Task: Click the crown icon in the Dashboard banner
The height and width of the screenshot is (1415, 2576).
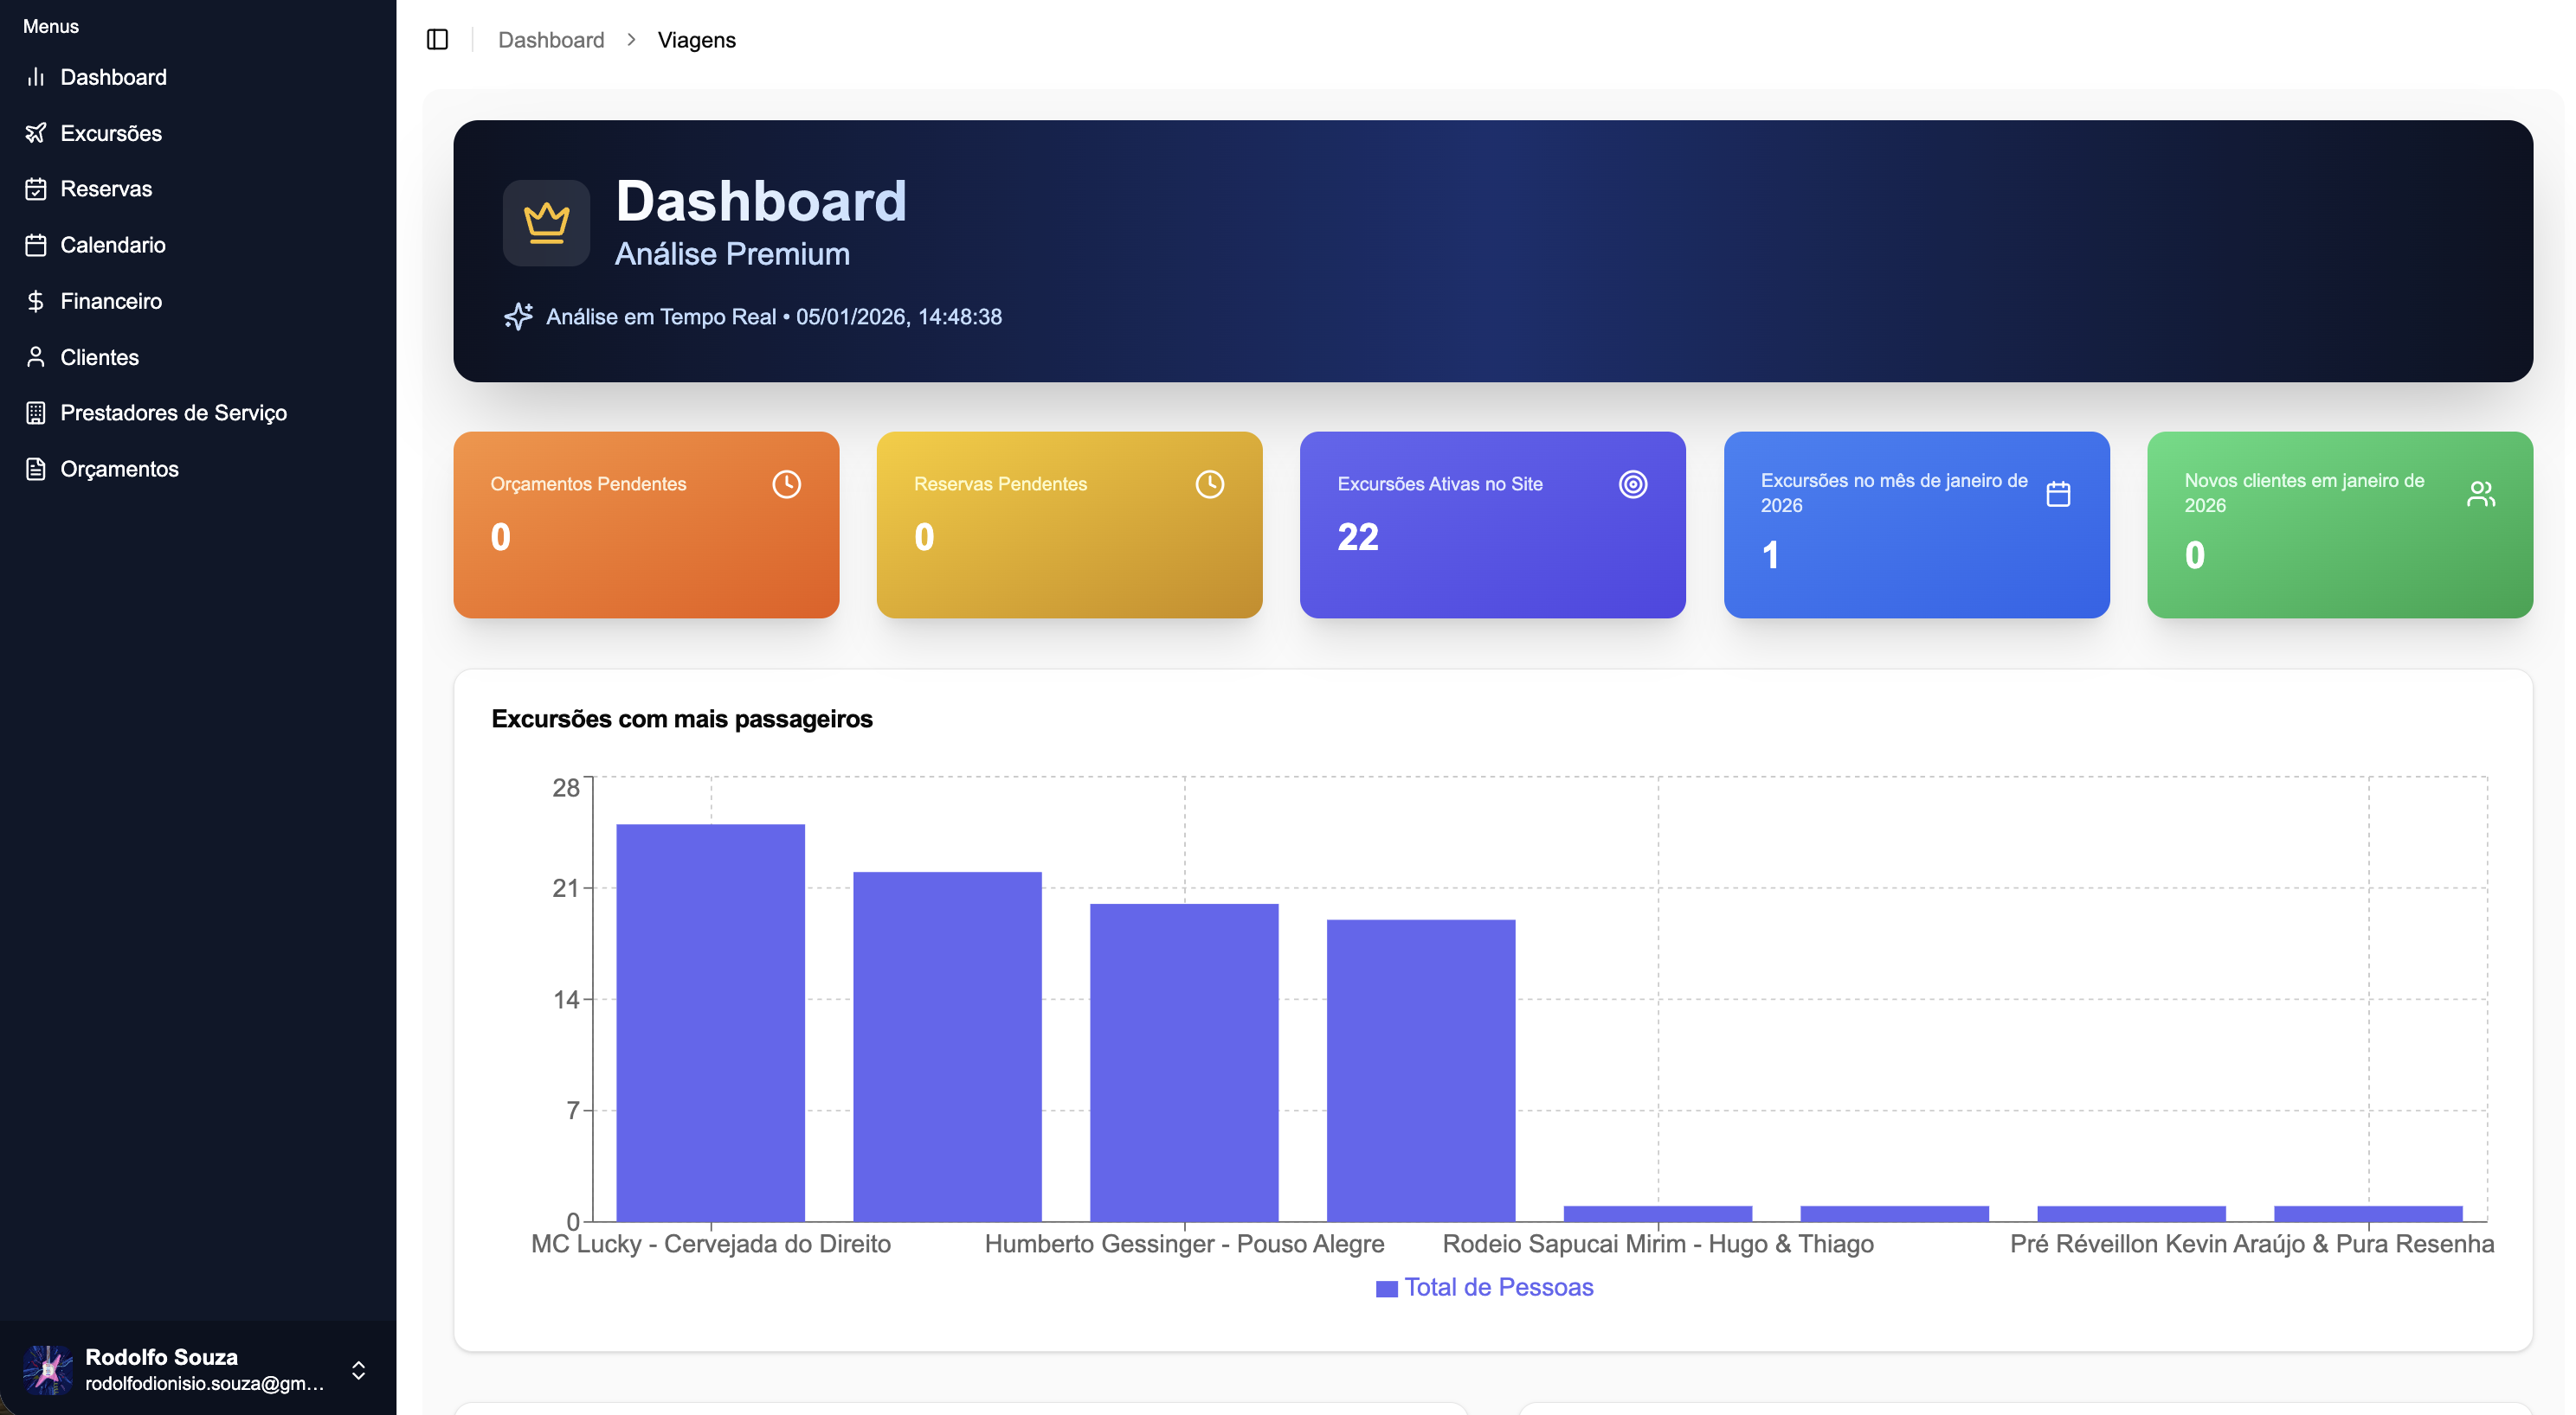Action: [x=546, y=221]
